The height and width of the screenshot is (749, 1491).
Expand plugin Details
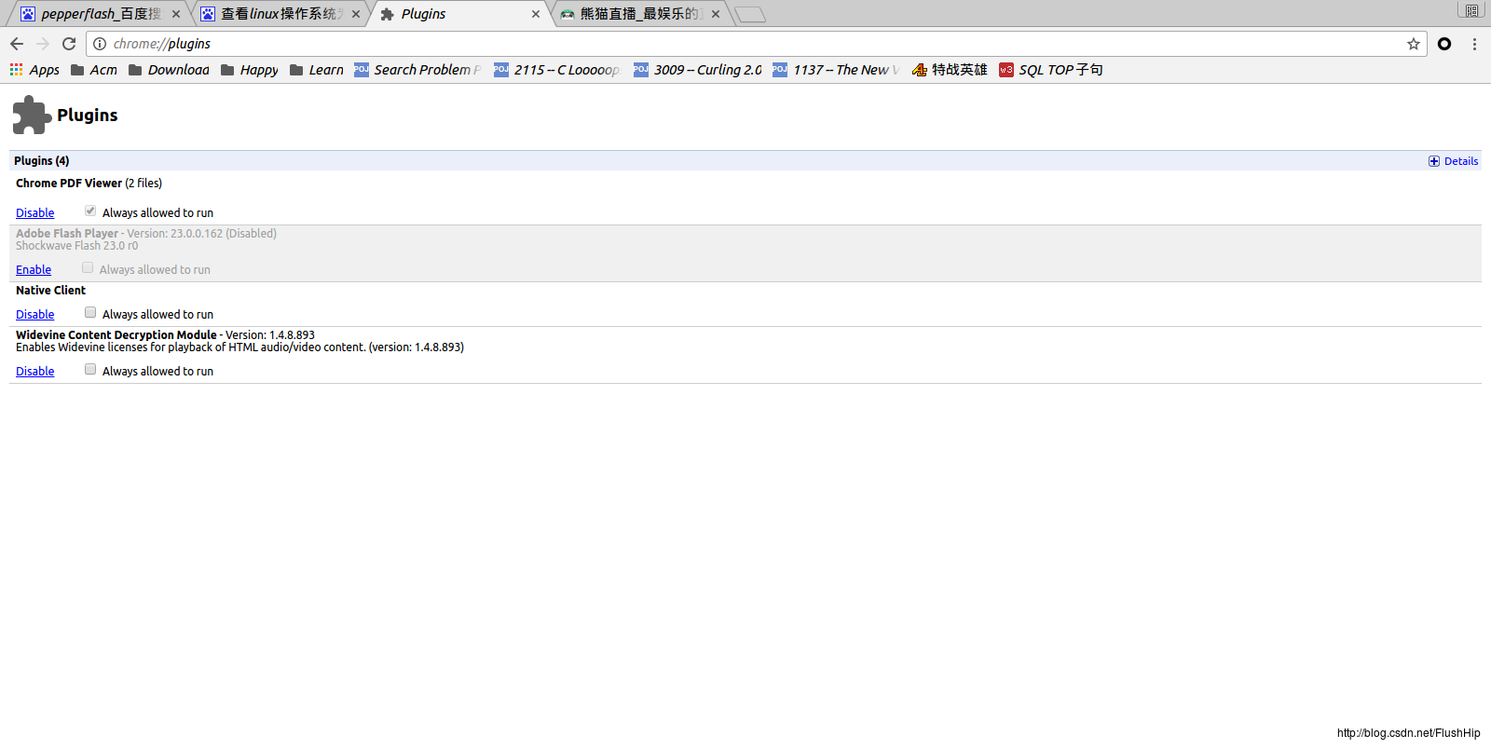(1454, 161)
